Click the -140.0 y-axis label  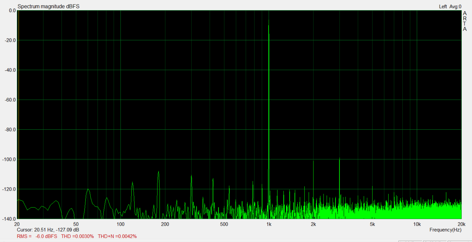tap(9, 219)
